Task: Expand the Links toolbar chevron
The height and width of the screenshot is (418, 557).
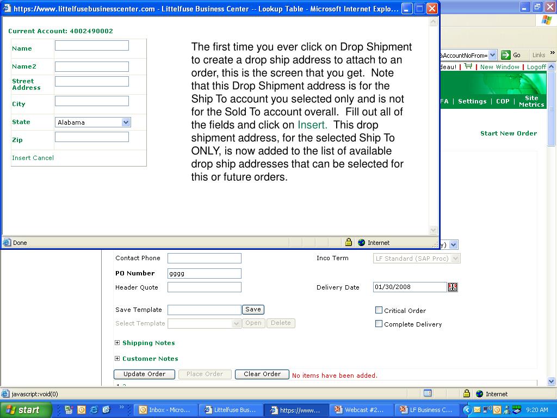Action: click(553, 53)
